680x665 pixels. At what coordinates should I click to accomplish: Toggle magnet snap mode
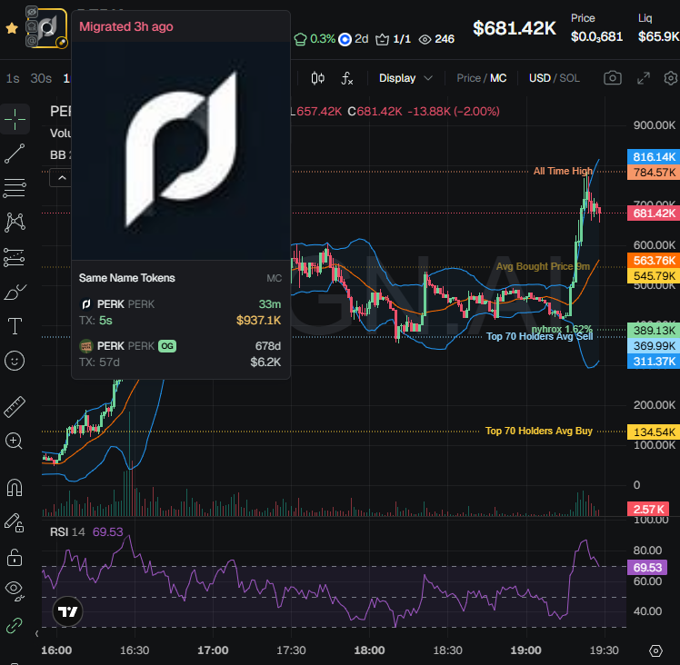pyautogui.click(x=15, y=487)
